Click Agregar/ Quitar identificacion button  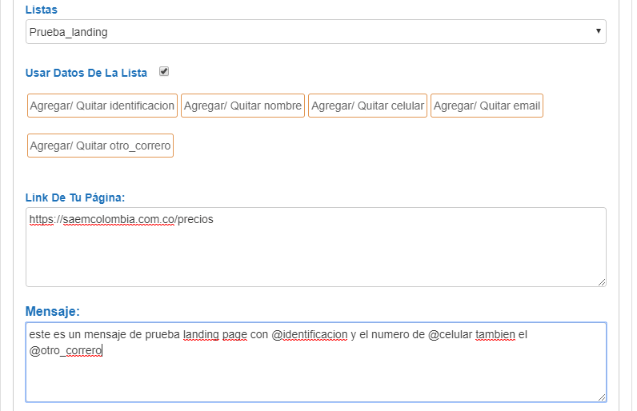102,106
